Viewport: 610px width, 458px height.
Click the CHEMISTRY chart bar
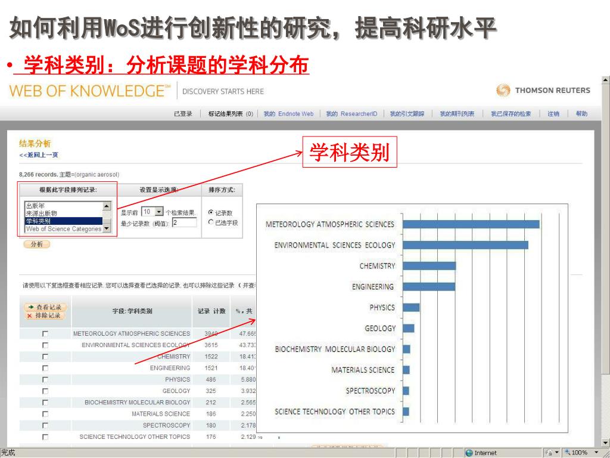click(429, 266)
